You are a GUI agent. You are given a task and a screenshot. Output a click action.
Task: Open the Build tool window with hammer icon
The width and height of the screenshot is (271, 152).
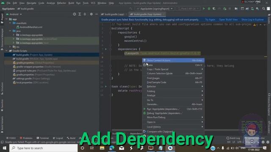tap(71, 138)
